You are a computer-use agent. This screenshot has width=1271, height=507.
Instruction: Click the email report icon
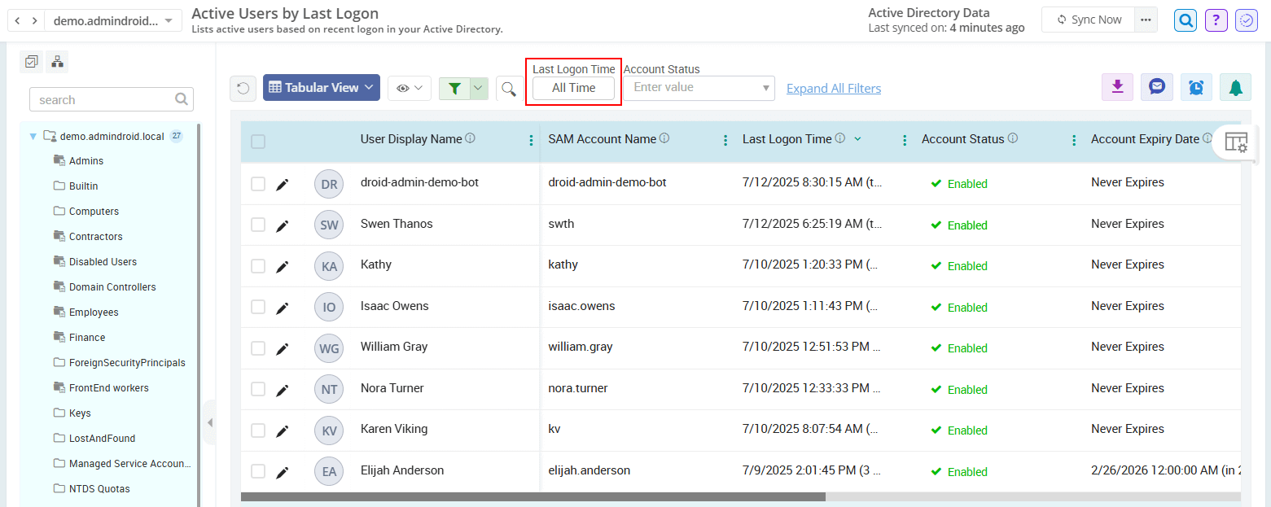[x=1156, y=87]
